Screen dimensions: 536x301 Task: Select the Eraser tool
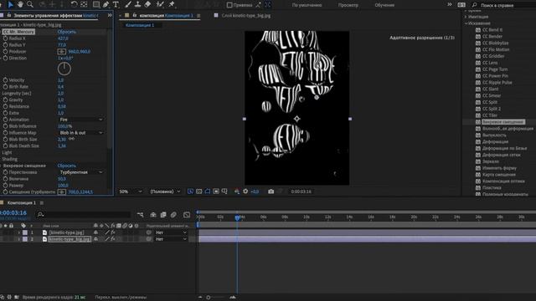point(147,4)
